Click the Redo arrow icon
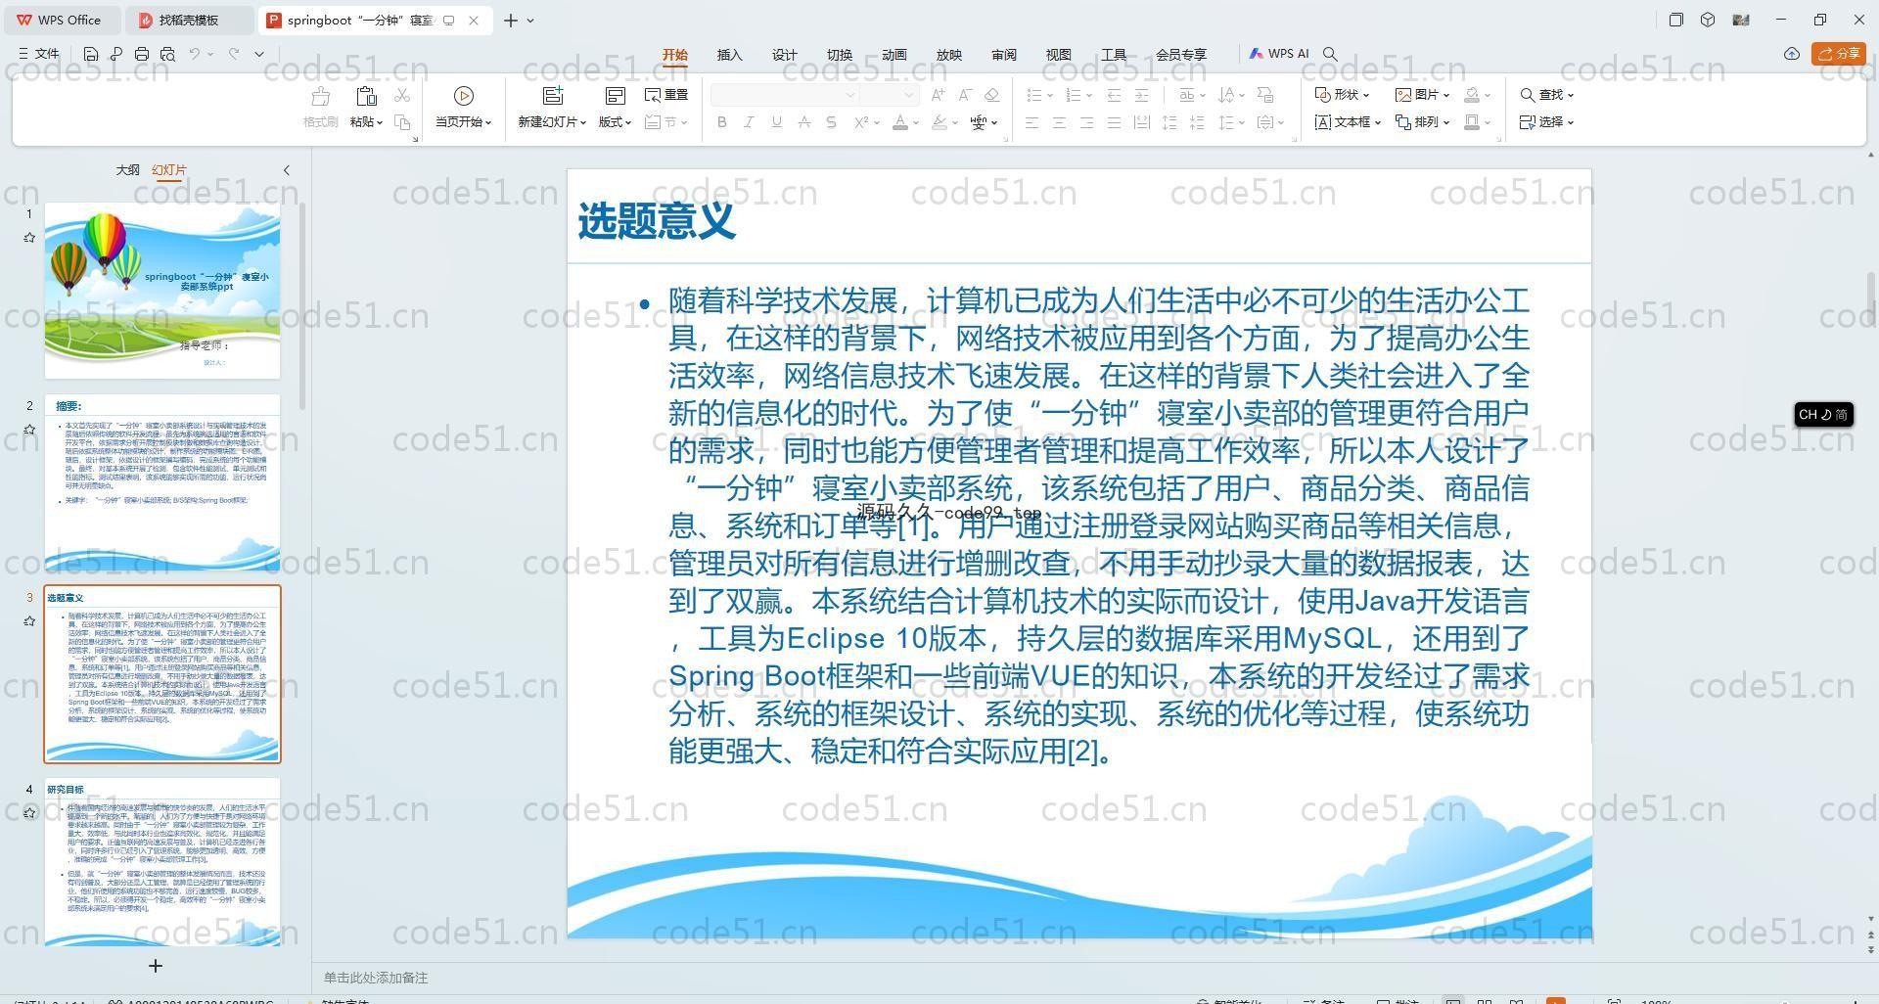The height and width of the screenshot is (1004, 1879). pyautogui.click(x=234, y=54)
